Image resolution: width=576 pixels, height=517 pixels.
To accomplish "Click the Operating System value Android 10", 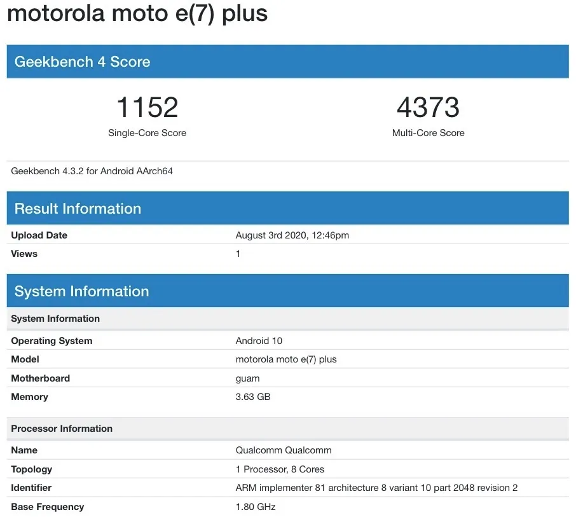I will (259, 341).
